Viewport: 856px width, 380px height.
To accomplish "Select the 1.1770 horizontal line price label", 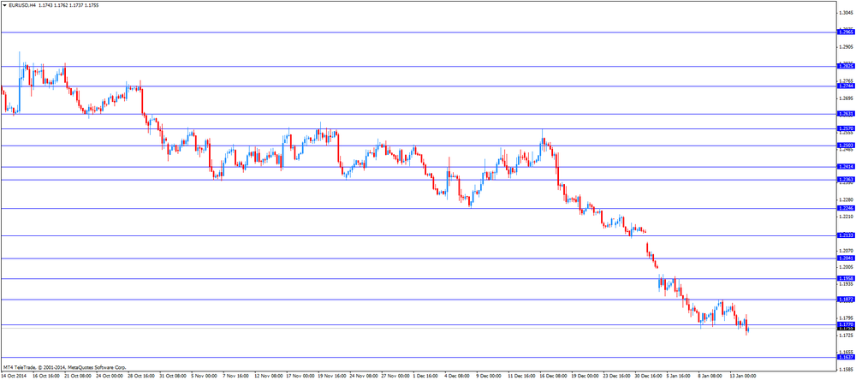I will 847,324.
